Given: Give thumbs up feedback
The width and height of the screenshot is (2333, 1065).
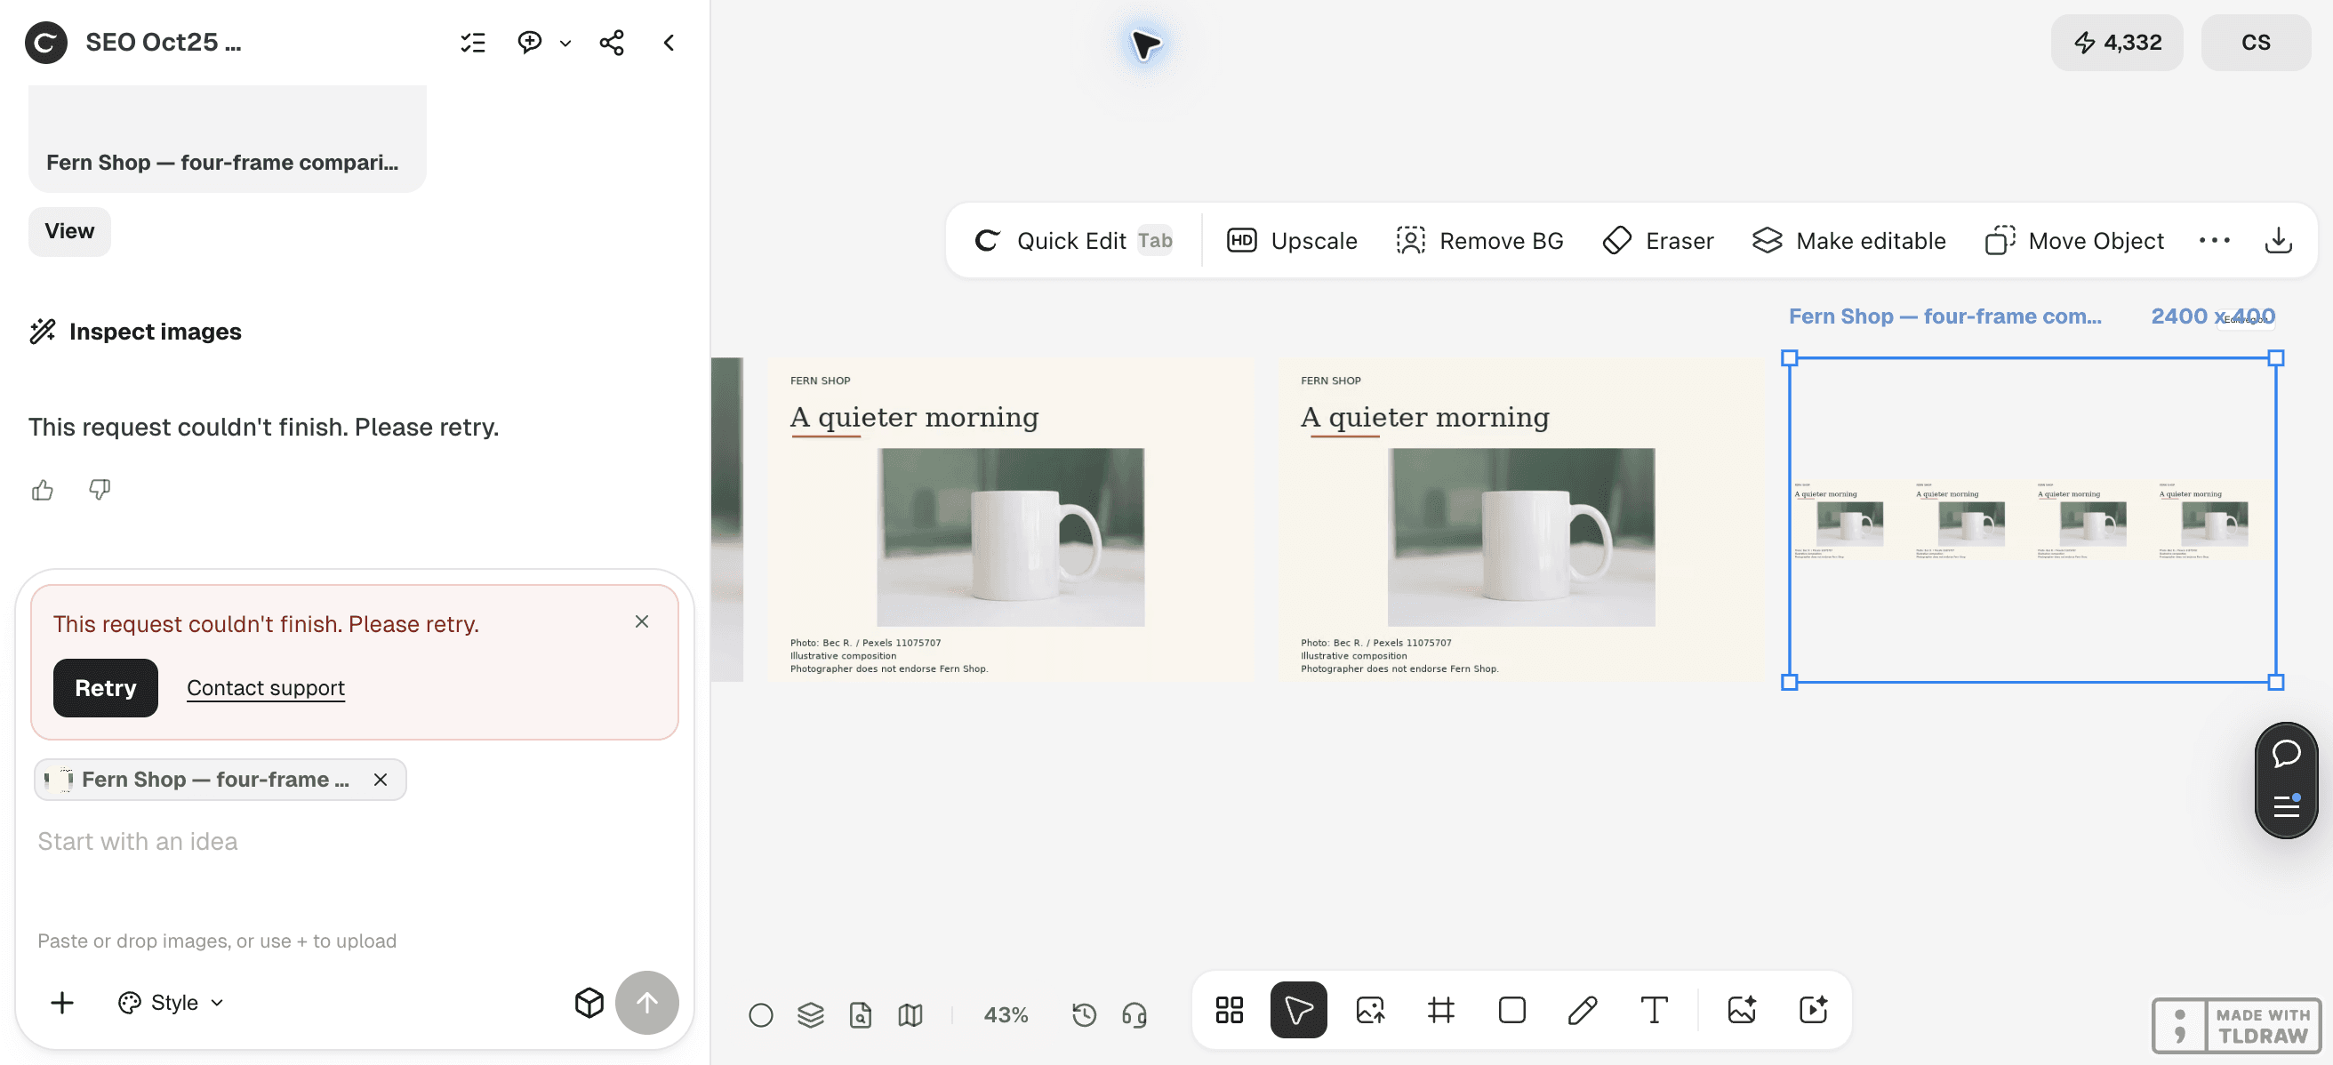Looking at the screenshot, I should pos(43,490).
